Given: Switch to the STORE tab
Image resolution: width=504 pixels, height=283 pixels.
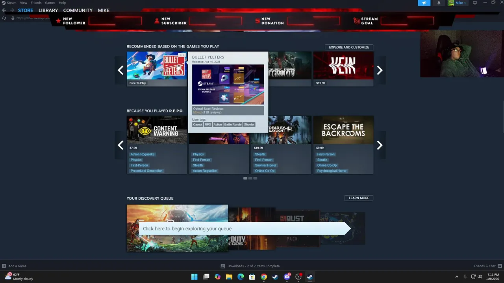Looking at the screenshot, I should (26, 10).
